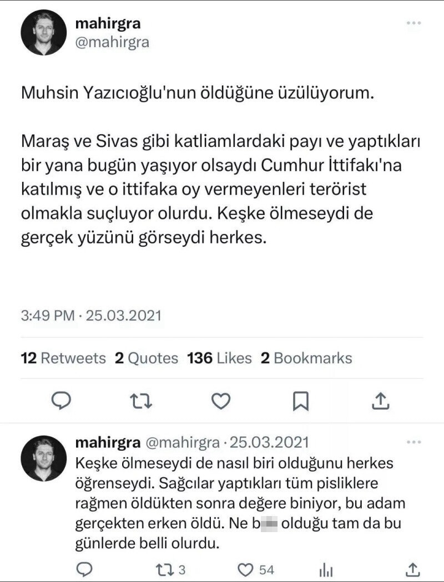Like the reply with 54 likes
The height and width of the screenshot is (582, 444).
point(245,569)
